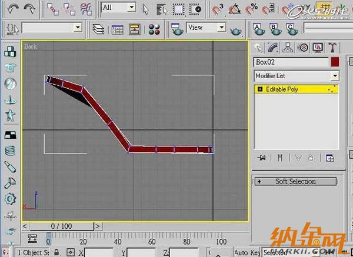Toggle the selection lock padlock
Screen dimensions: 353x257
(x=57, y=252)
